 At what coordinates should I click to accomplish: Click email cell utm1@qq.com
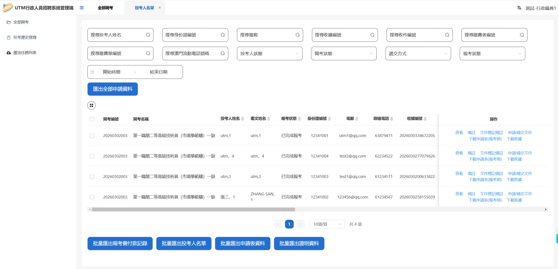coord(352,136)
